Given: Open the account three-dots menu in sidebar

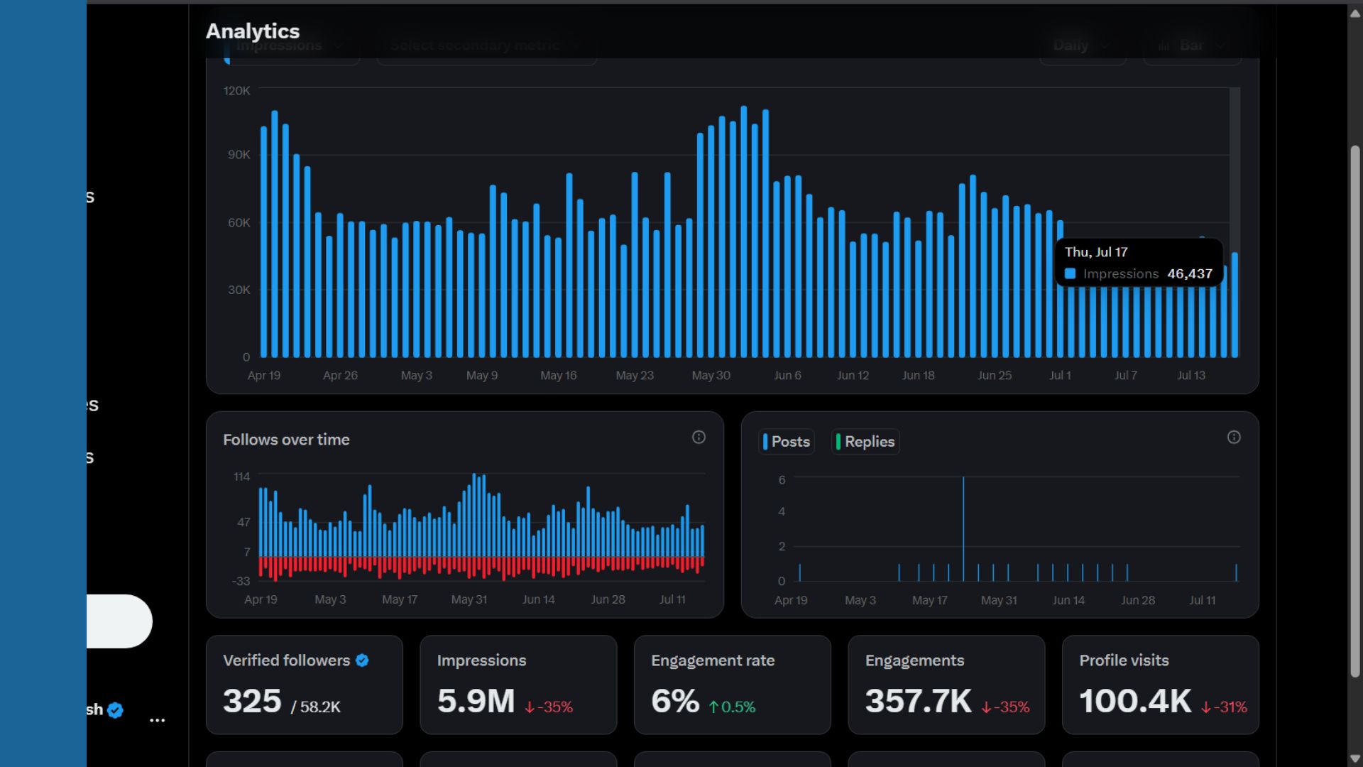Looking at the screenshot, I should 158,720.
